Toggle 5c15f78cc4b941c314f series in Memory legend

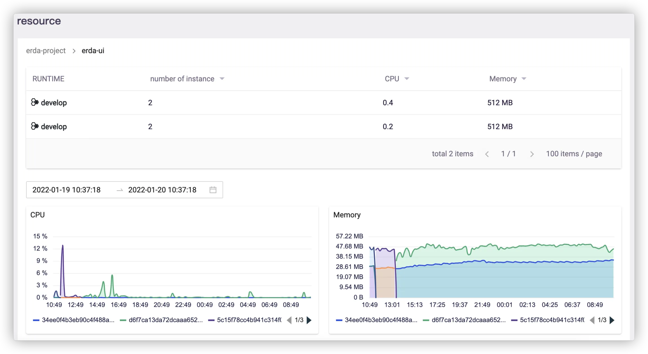pyautogui.click(x=548, y=320)
